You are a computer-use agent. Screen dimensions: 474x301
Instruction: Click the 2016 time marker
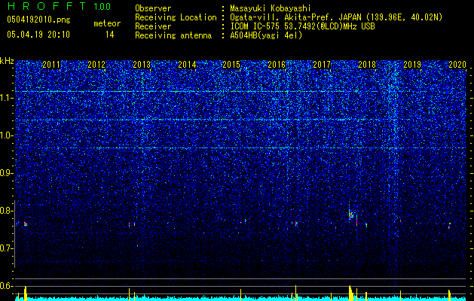point(277,64)
